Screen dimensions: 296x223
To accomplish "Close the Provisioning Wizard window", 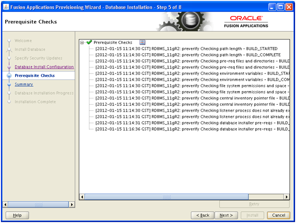I will pos(289,7).
